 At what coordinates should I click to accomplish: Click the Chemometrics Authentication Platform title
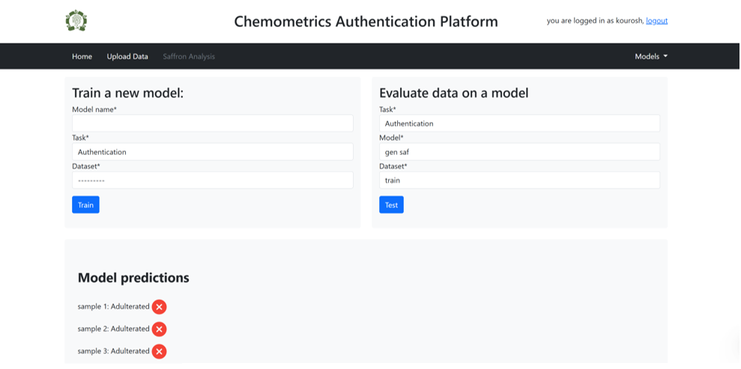(366, 22)
